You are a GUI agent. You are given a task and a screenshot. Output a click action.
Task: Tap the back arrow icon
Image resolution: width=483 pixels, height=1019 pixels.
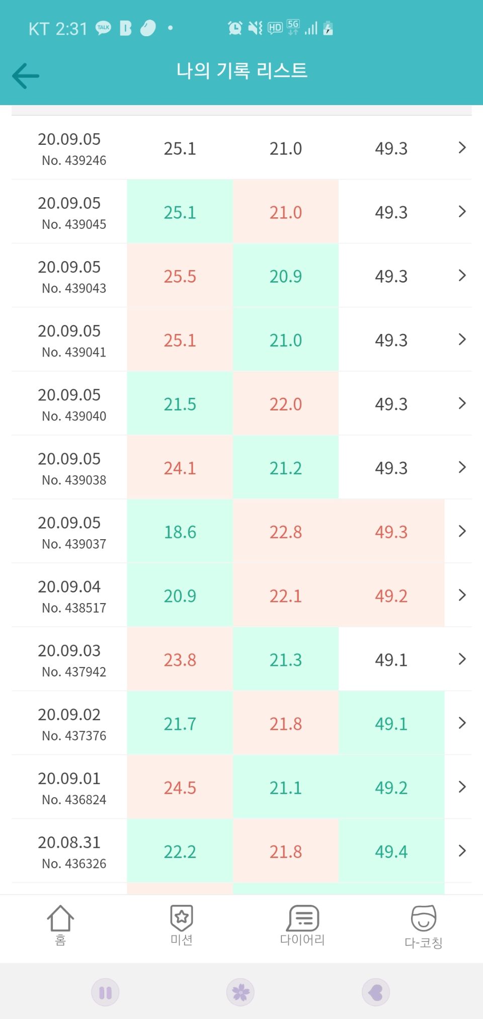[x=26, y=76]
